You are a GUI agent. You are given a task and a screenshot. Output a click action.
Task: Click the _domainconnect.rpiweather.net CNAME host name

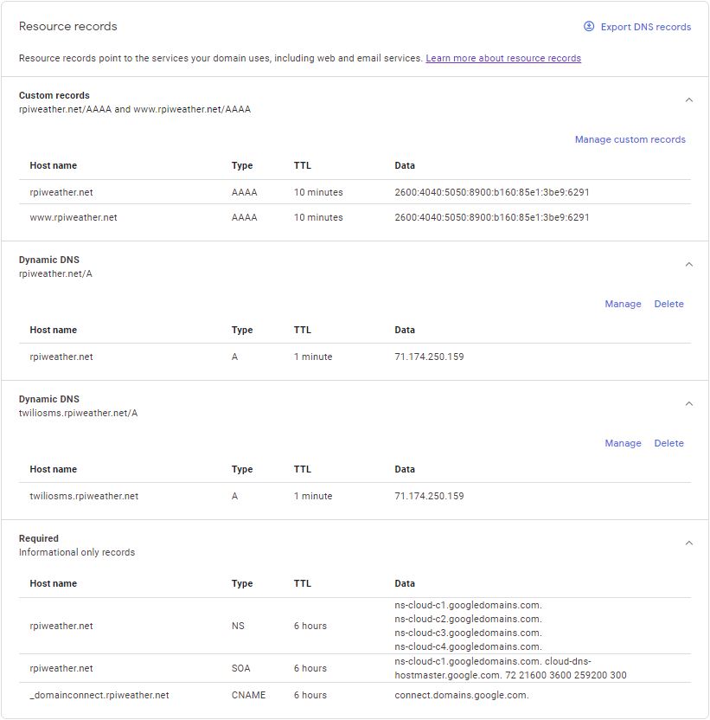[x=99, y=695]
